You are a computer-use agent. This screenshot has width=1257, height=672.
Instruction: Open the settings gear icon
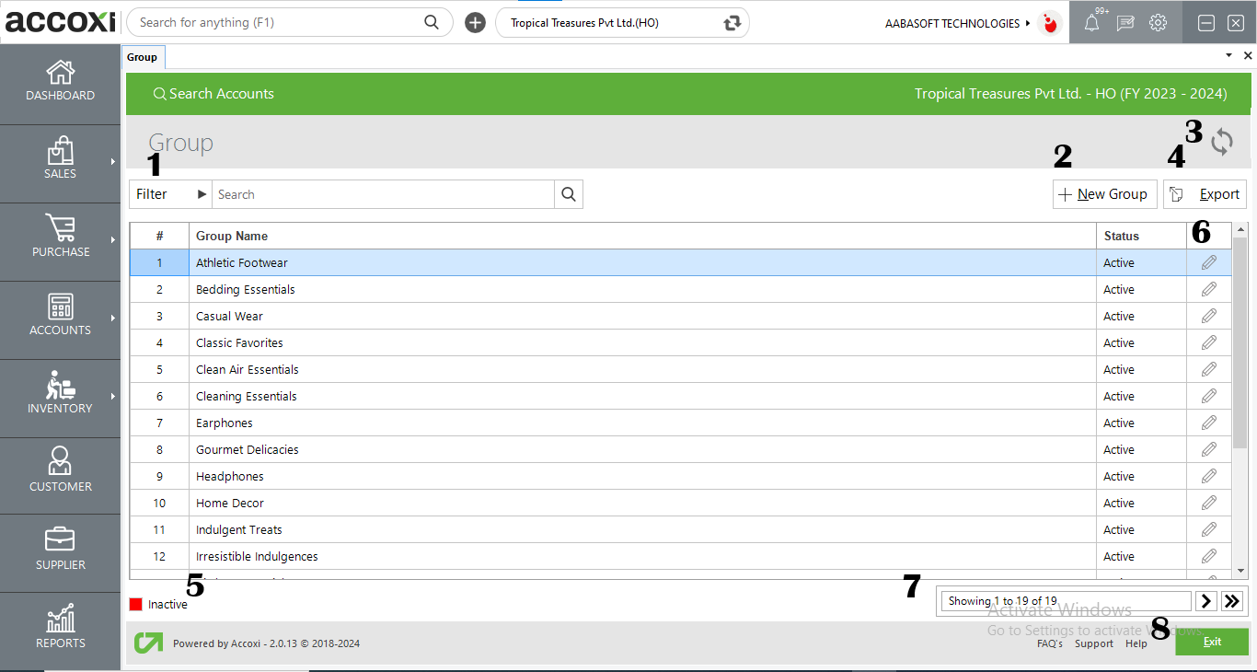1158,22
